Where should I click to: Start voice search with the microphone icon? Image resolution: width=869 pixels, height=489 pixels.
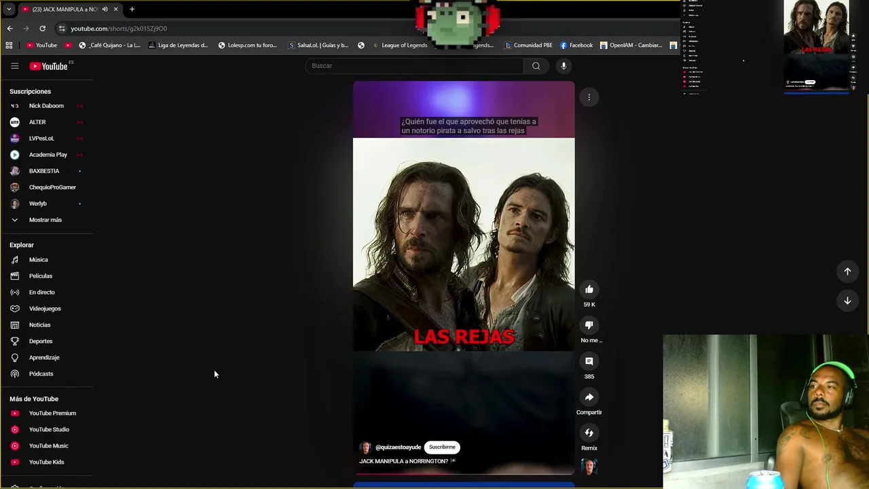pos(563,66)
